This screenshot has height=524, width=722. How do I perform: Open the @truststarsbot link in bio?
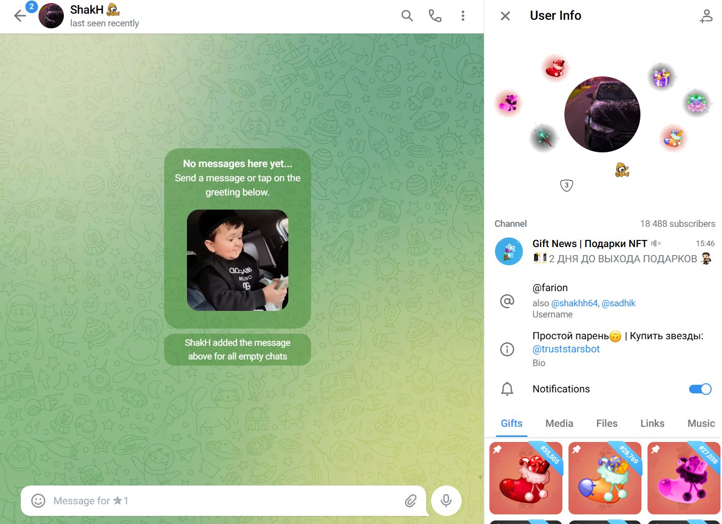click(566, 349)
